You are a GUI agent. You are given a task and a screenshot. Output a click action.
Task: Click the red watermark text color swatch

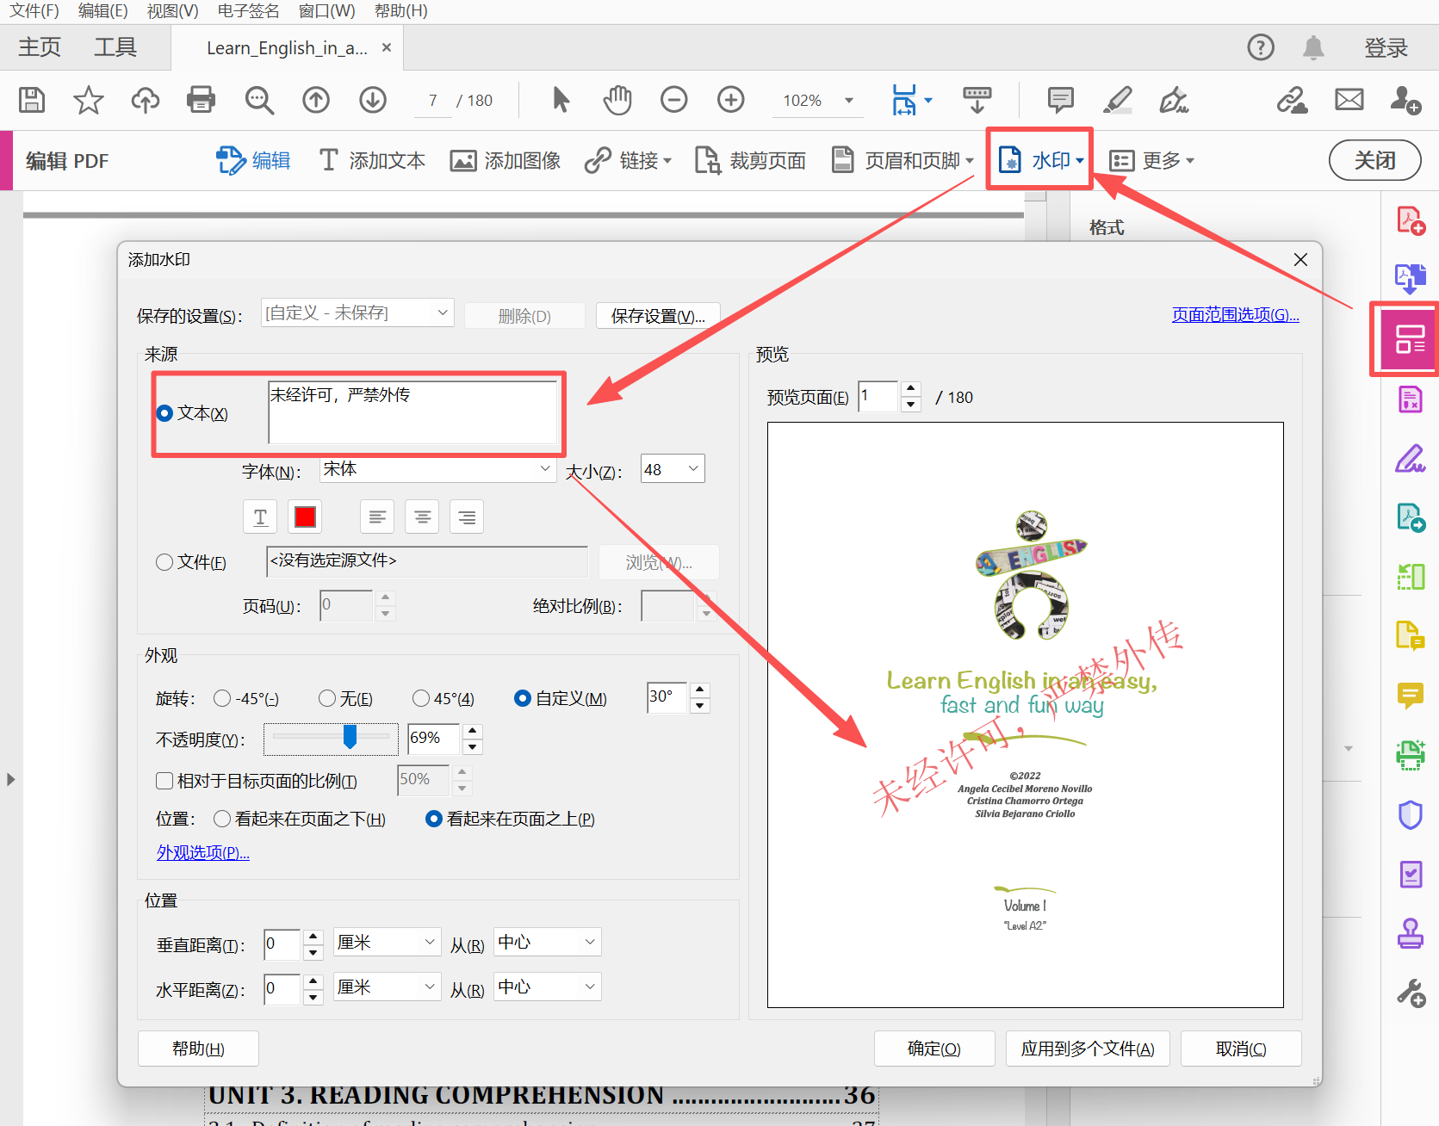point(305,517)
